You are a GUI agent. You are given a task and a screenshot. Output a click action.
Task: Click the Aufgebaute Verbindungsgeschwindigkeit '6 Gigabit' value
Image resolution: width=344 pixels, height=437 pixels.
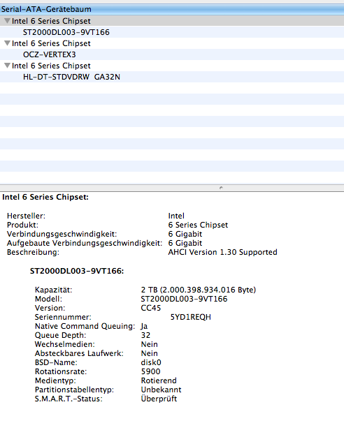pyautogui.click(x=185, y=243)
